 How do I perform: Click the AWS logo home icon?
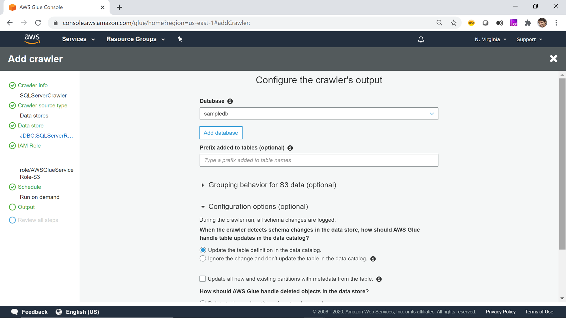32,39
